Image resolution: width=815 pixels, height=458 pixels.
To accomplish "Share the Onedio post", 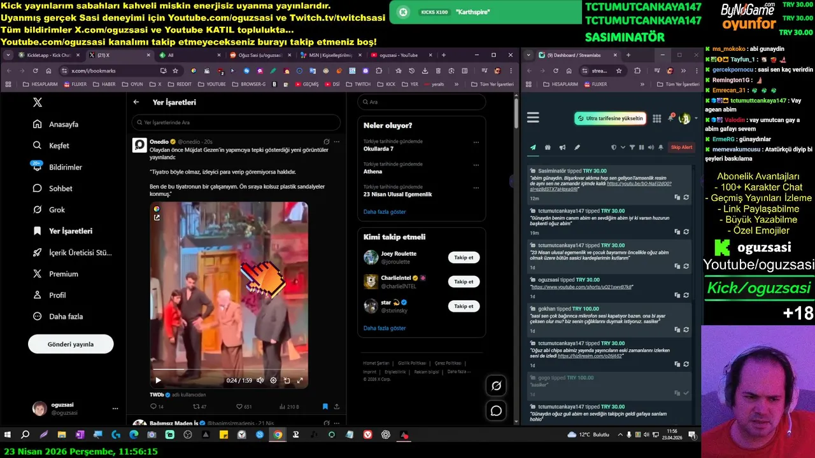I will pos(337,406).
